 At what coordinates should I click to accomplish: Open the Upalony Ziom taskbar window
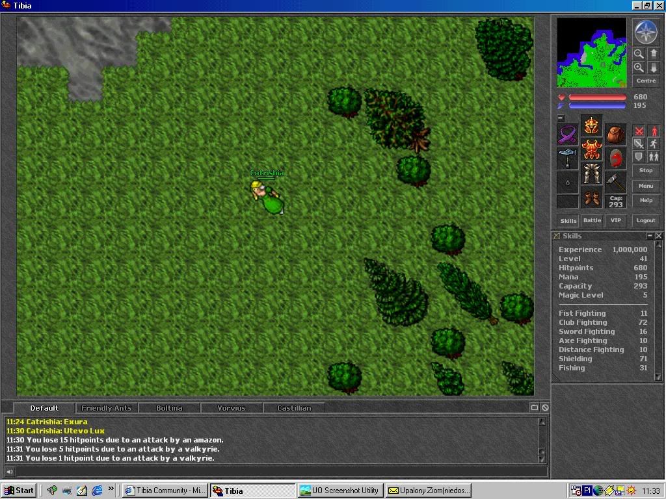click(x=429, y=491)
